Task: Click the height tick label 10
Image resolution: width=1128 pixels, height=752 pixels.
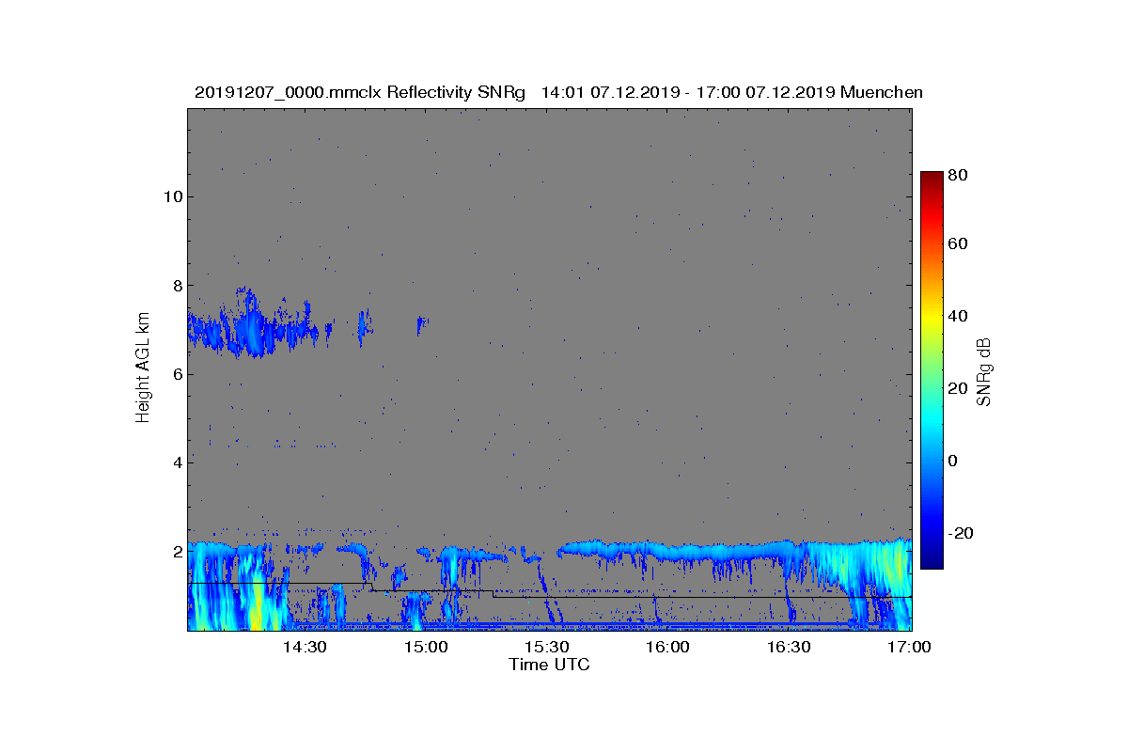Action: tap(171, 196)
